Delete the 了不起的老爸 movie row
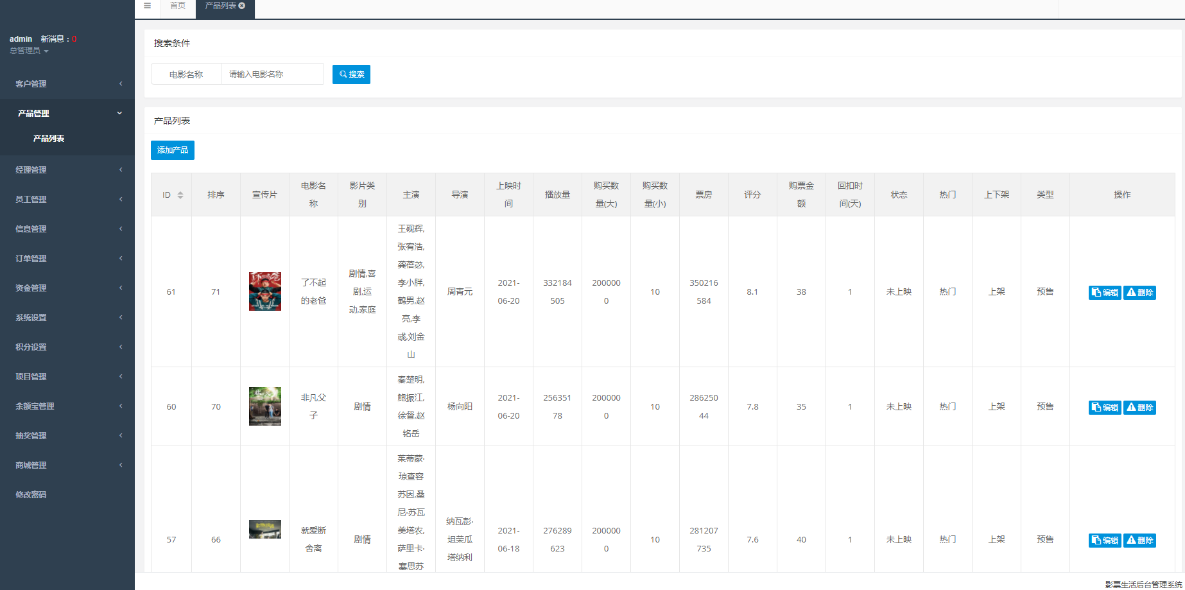1185x590 pixels. [1139, 293]
